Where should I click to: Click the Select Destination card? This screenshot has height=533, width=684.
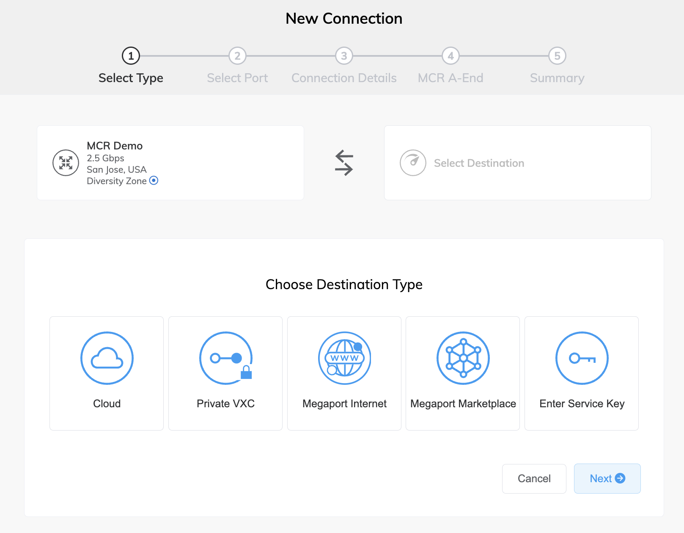pyautogui.click(x=517, y=163)
